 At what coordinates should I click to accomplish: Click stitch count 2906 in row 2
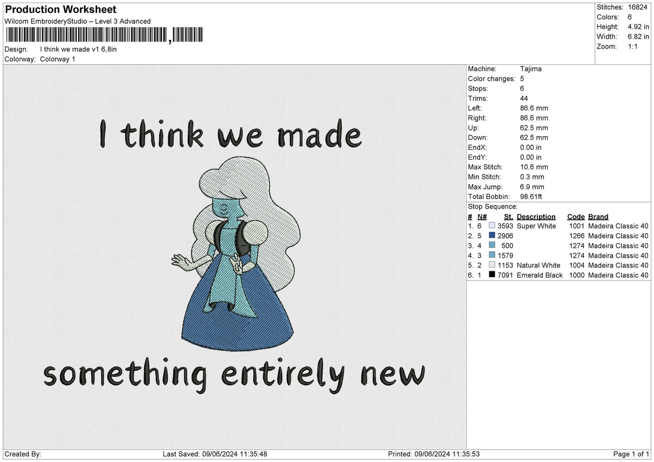505,236
